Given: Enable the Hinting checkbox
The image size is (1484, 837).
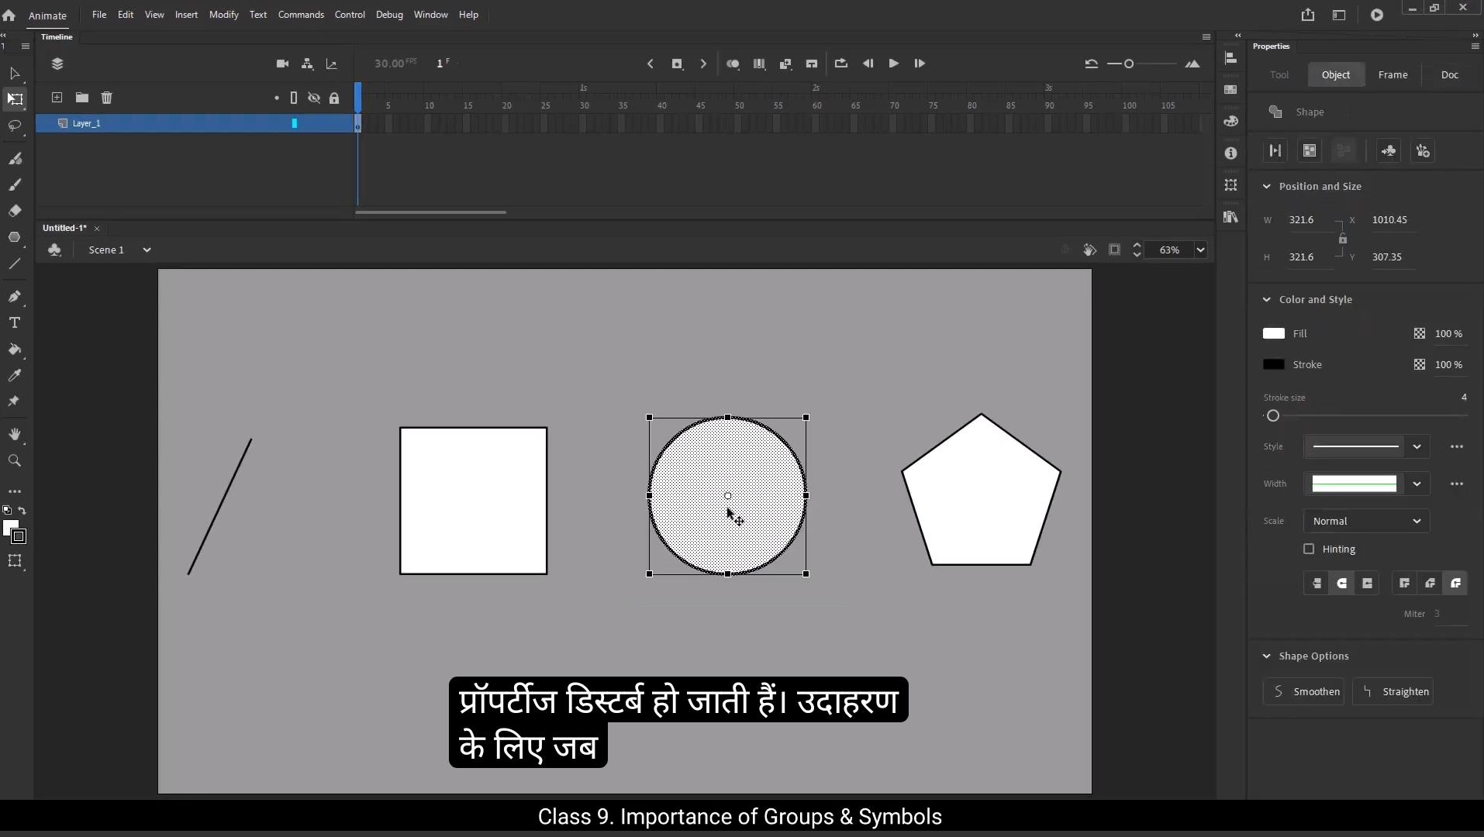Looking at the screenshot, I should (1309, 549).
